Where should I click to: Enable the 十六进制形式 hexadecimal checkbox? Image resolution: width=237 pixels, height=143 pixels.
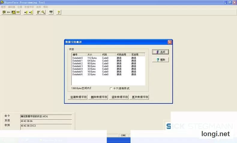point(111,88)
